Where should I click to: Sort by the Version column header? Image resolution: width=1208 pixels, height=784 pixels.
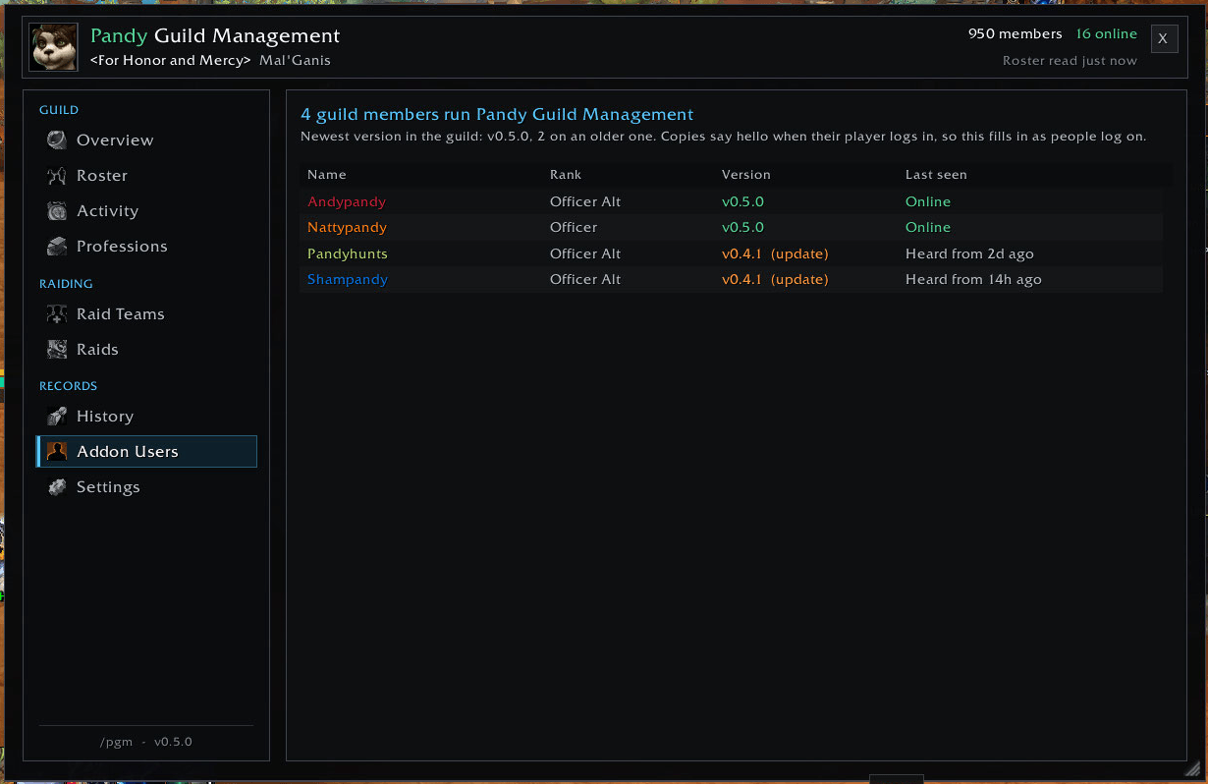point(746,174)
